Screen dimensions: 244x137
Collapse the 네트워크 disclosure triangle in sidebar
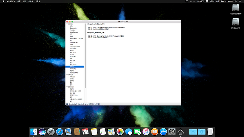[x=67, y=75]
